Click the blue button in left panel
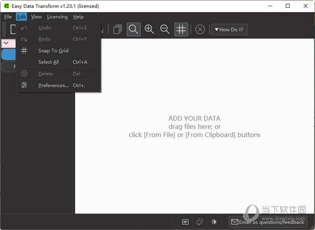 pos(8,55)
